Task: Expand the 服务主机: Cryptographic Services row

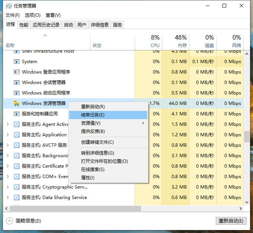Action: [8, 187]
